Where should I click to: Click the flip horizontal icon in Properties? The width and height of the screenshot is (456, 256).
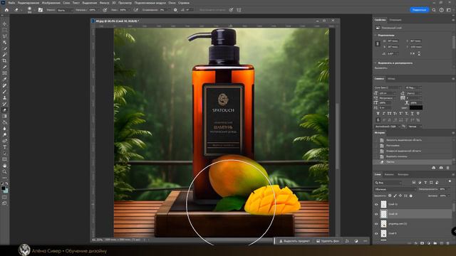click(x=413, y=53)
